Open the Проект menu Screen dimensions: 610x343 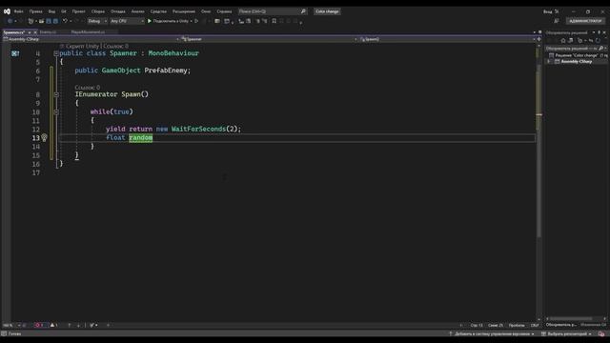click(x=78, y=11)
